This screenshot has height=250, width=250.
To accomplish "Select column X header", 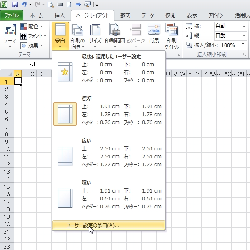I will (190, 74).
